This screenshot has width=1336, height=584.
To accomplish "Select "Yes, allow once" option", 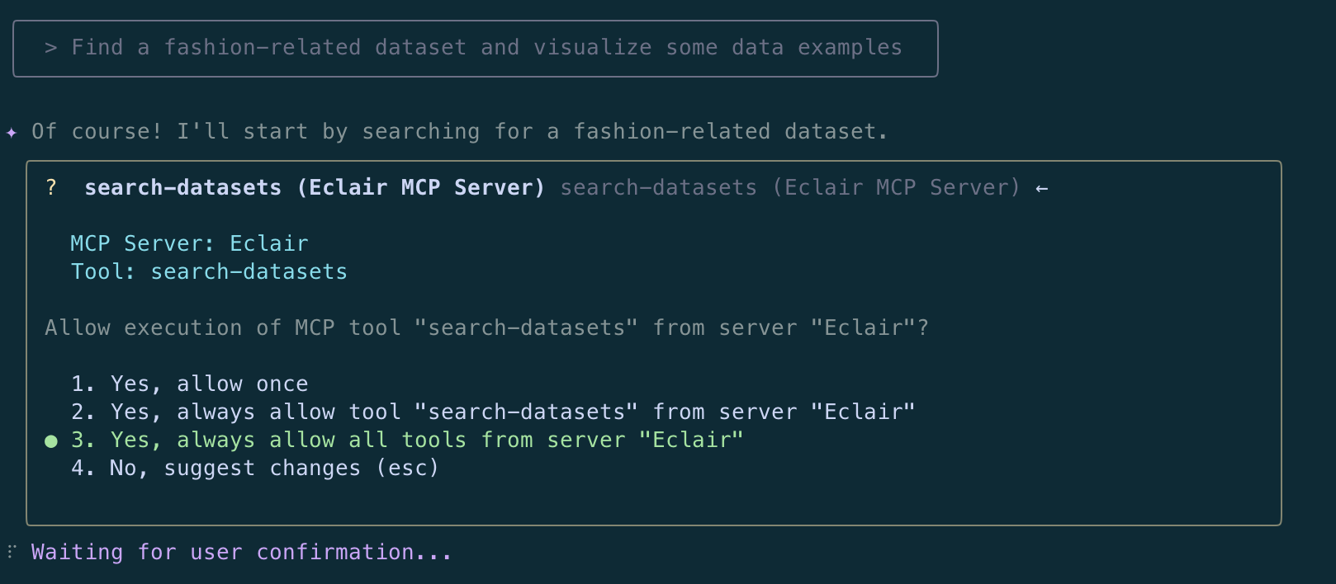I will [209, 384].
